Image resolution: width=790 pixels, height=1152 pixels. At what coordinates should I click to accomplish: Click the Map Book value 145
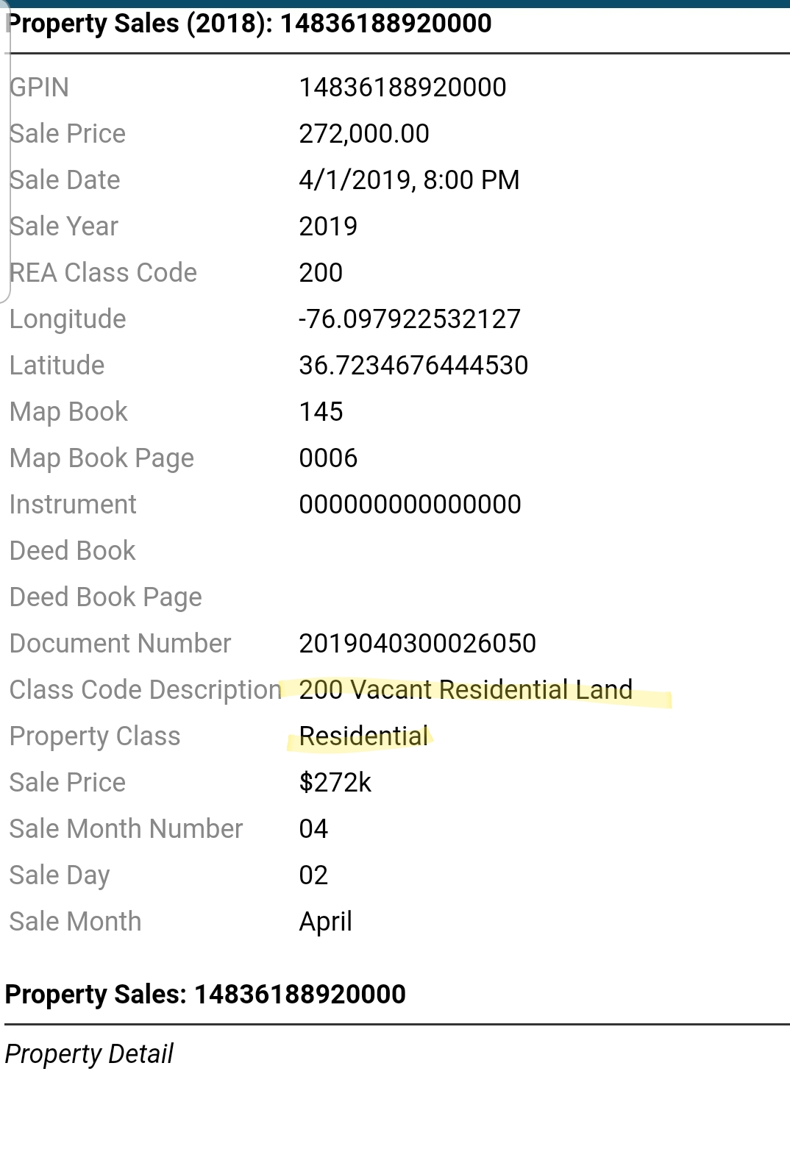[x=321, y=412]
